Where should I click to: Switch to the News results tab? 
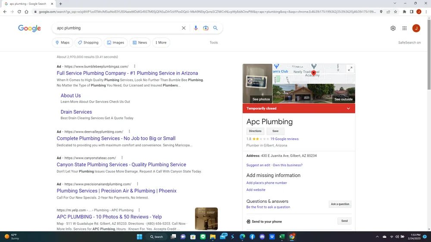[140, 43]
